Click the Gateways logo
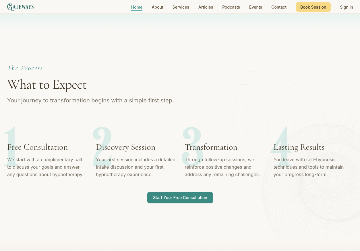Screen dimensions: 360x251 coord(20,7)
